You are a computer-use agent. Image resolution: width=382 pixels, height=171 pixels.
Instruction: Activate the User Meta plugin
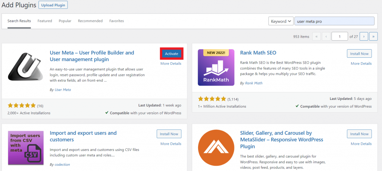coord(172,54)
